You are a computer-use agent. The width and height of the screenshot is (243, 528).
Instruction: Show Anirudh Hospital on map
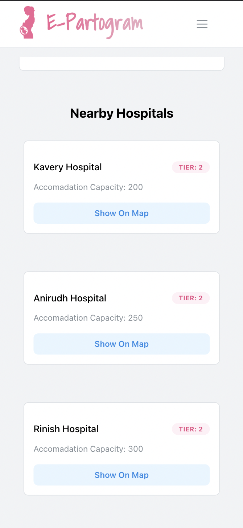[x=122, y=344]
